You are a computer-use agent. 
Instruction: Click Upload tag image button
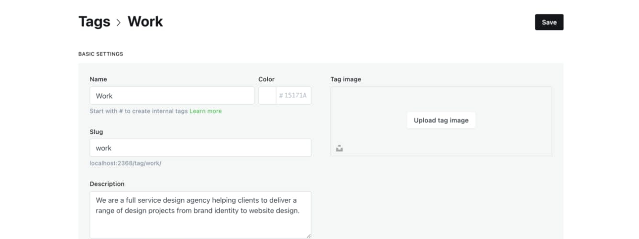click(441, 120)
